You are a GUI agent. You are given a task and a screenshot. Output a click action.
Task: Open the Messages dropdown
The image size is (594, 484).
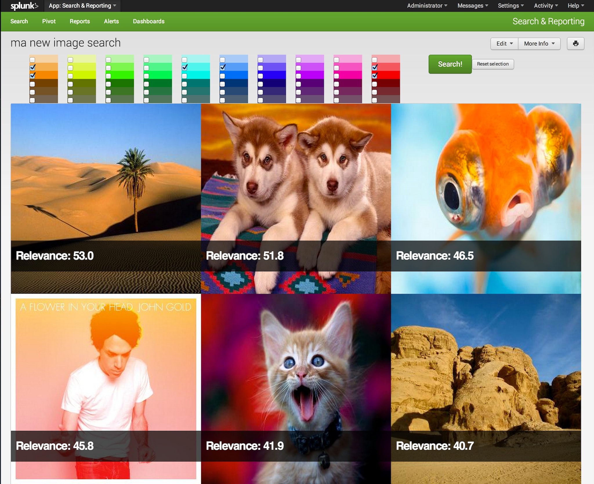pyautogui.click(x=473, y=6)
